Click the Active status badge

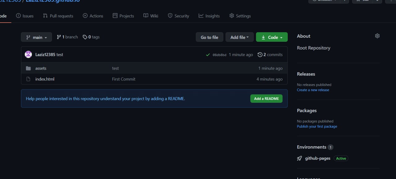click(x=341, y=158)
